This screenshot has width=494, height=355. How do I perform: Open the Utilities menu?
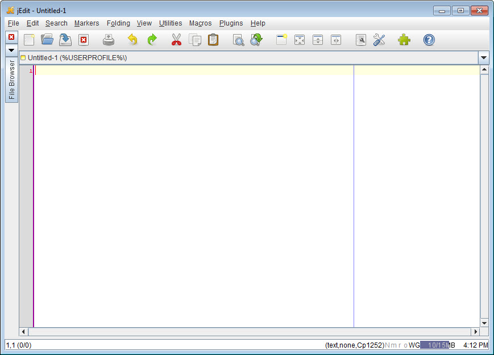(171, 23)
